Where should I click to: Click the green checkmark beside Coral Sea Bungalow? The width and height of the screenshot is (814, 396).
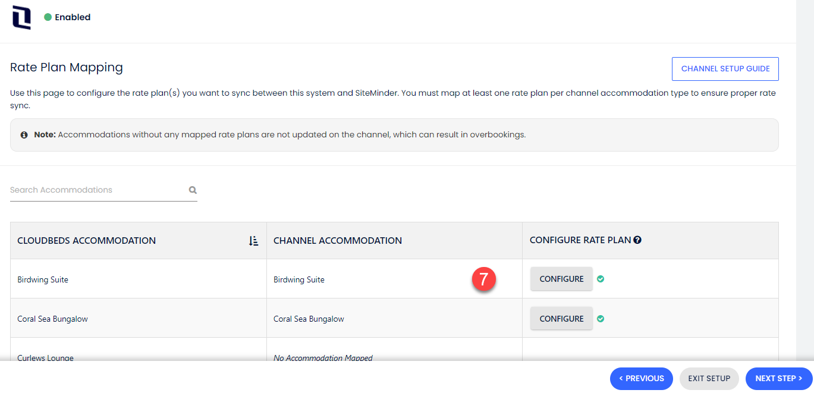pyautogui.click(x=600, y=319)
